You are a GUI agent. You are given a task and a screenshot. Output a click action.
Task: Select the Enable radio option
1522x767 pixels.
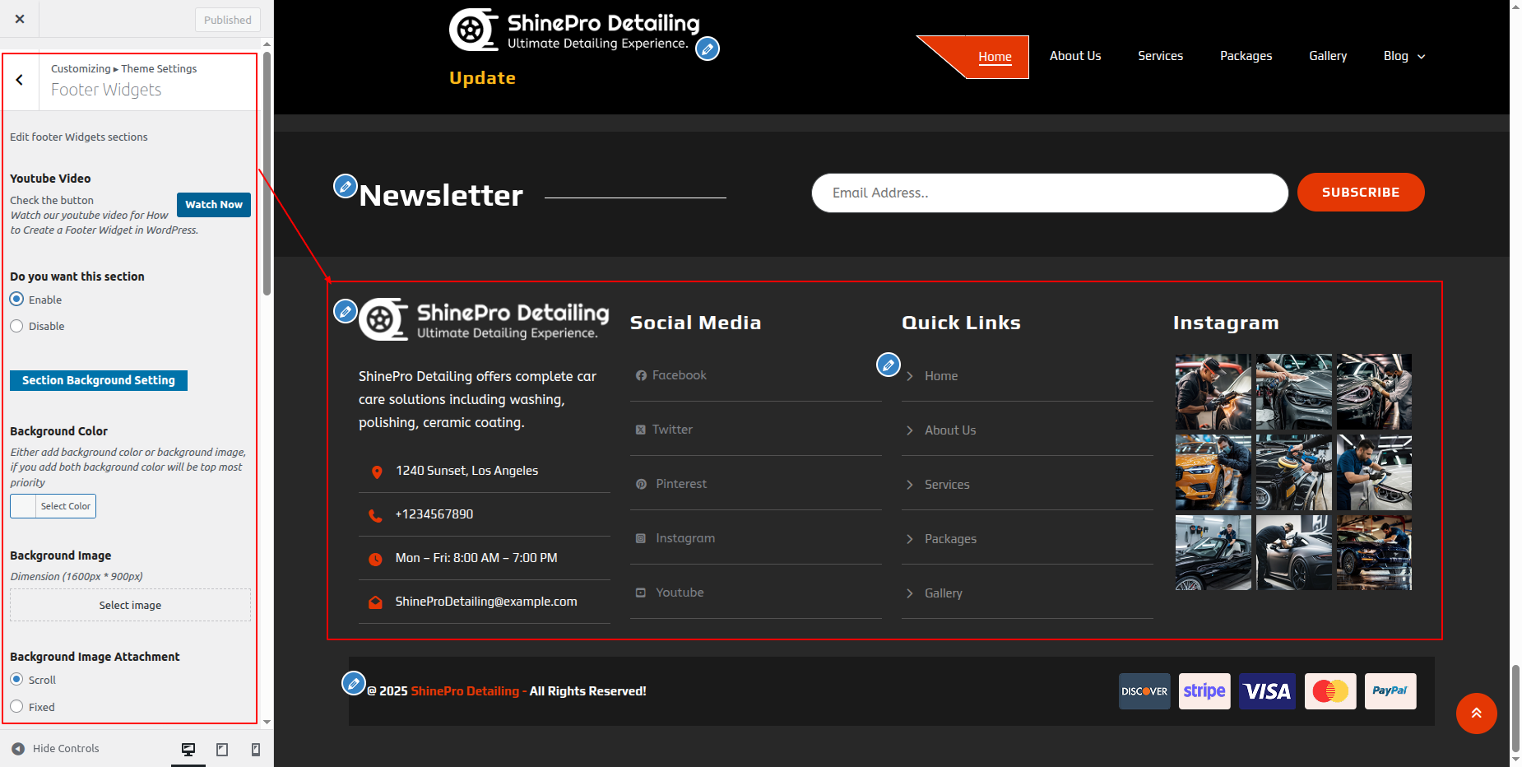[16, 300]
